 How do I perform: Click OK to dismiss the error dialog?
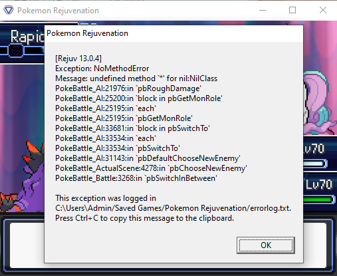coord(266,245)
